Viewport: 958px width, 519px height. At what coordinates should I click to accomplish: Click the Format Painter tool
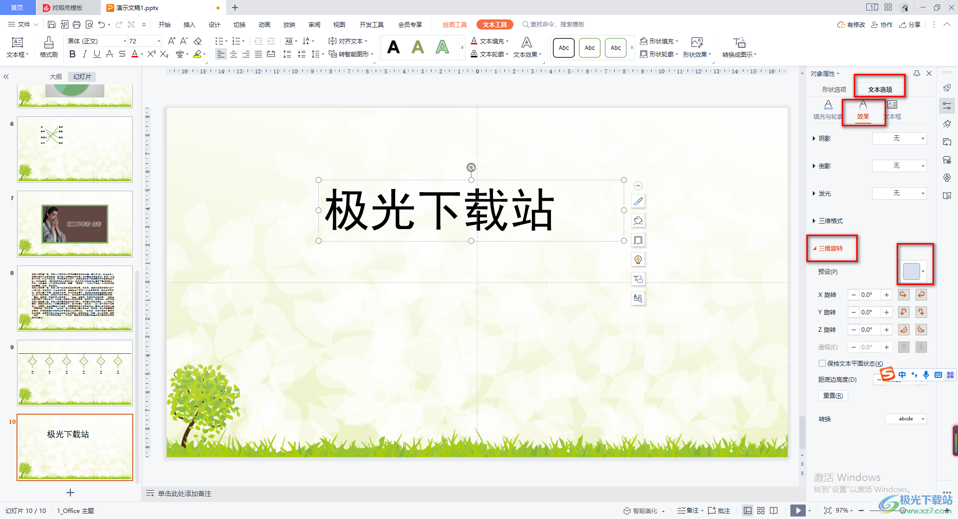point(48,47)
